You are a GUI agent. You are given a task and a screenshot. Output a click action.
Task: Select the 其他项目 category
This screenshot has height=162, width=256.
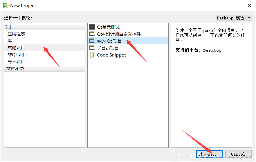(45, 48)
